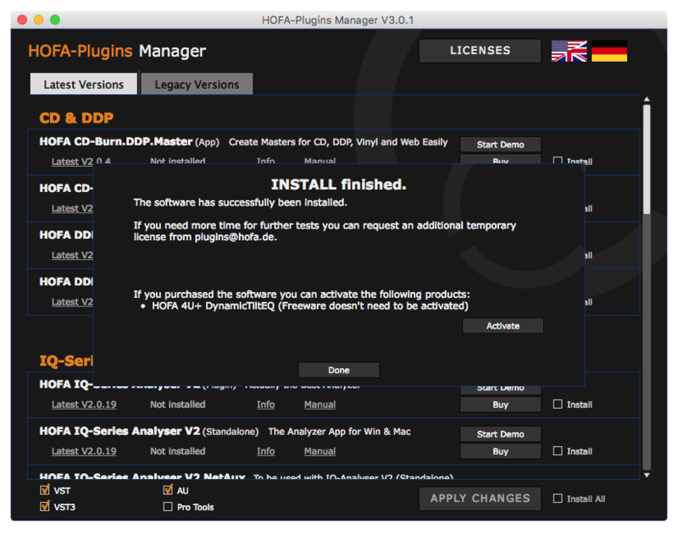Start Demo for HOFA CD-Burn.DDP.Master

pyautogui.click(x=500, y=145)
